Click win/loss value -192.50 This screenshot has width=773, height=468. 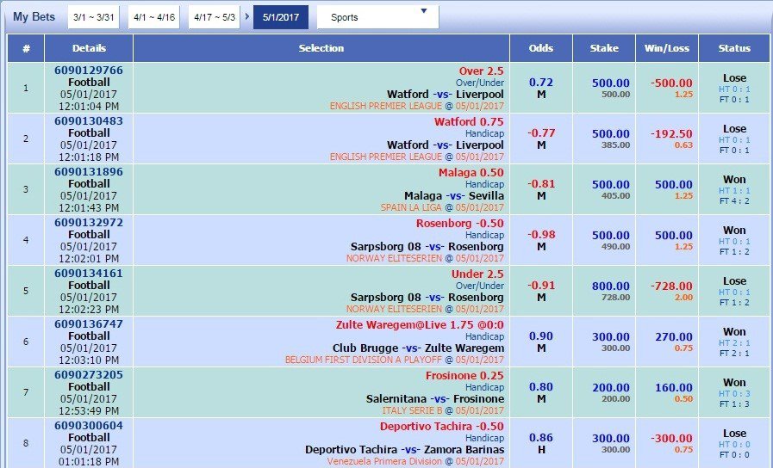click(x=671, y=134)
